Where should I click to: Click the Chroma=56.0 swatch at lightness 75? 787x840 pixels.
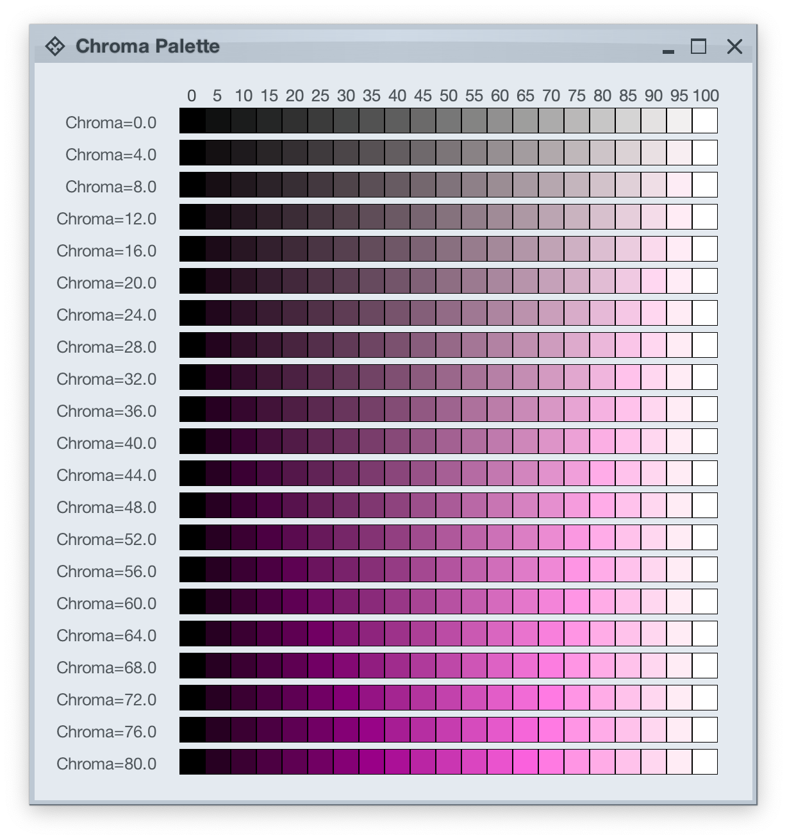click(x=577, y=569)
